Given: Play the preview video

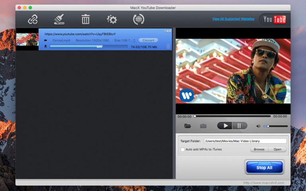Looking at the screenshot, I should [225, 126].
